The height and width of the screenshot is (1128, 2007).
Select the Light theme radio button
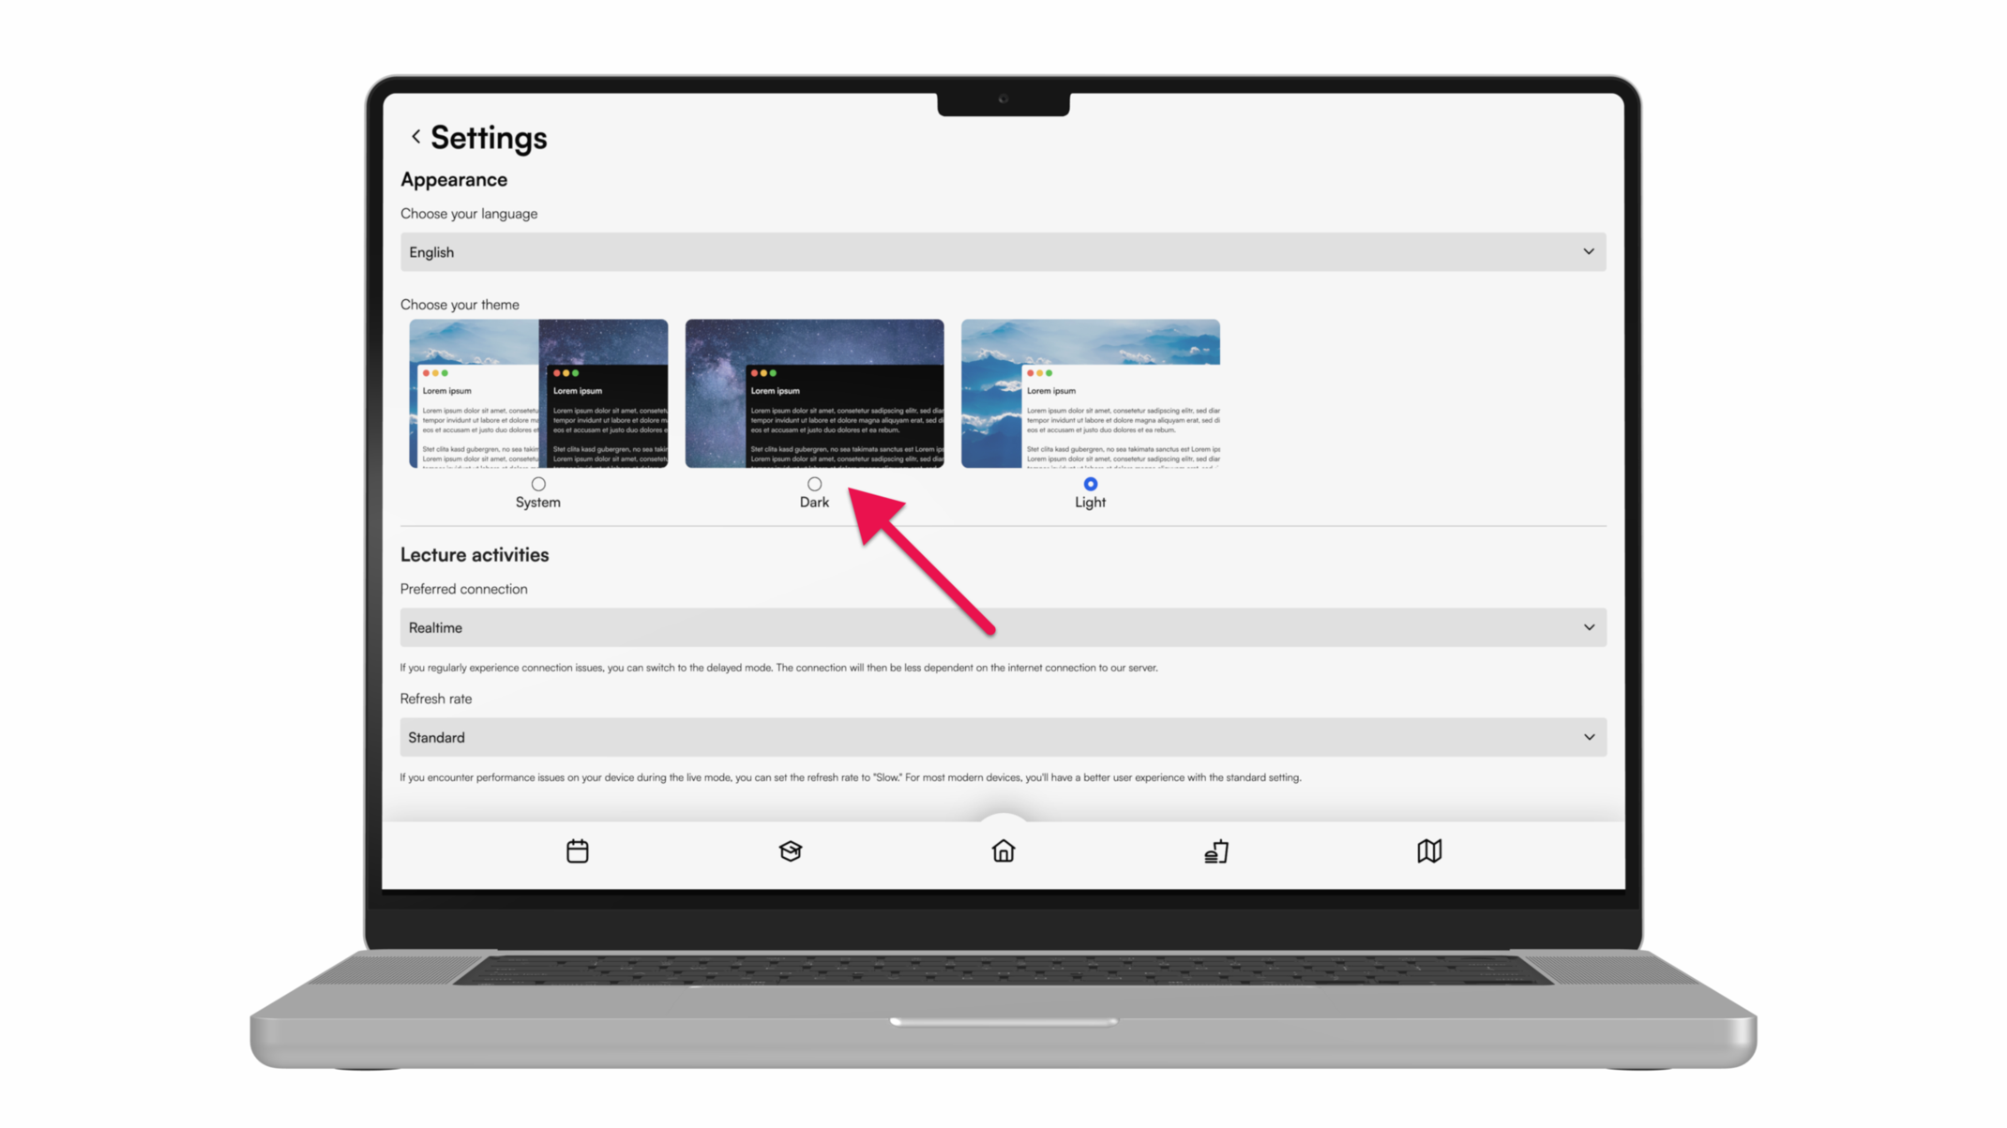point(1090,484)
